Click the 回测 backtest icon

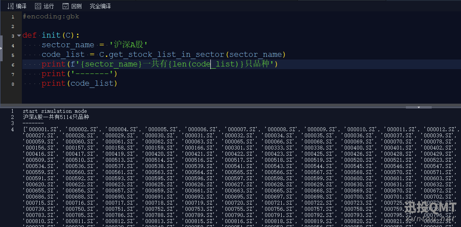tap(66, 6)
